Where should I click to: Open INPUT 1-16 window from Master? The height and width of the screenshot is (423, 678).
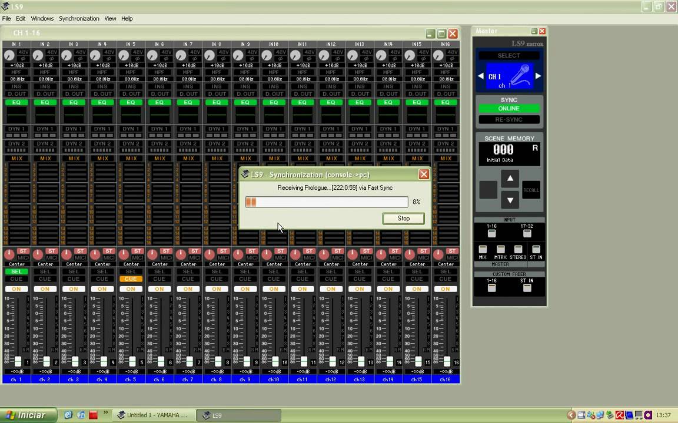click(x=491, y=233)
